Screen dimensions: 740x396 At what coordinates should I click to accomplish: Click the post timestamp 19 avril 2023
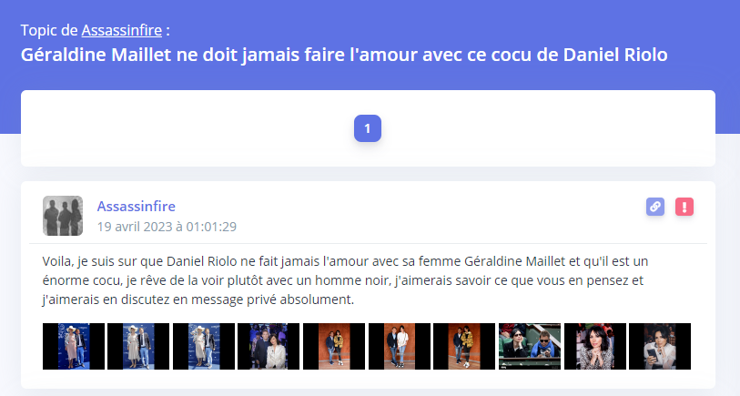167,227
